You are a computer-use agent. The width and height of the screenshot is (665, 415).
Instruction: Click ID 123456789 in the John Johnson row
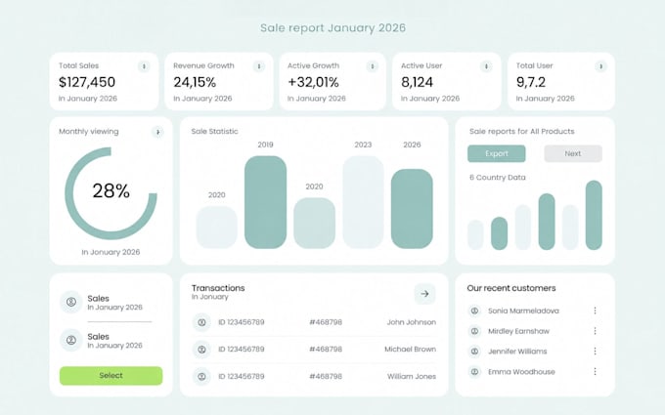tap(242, 322)
